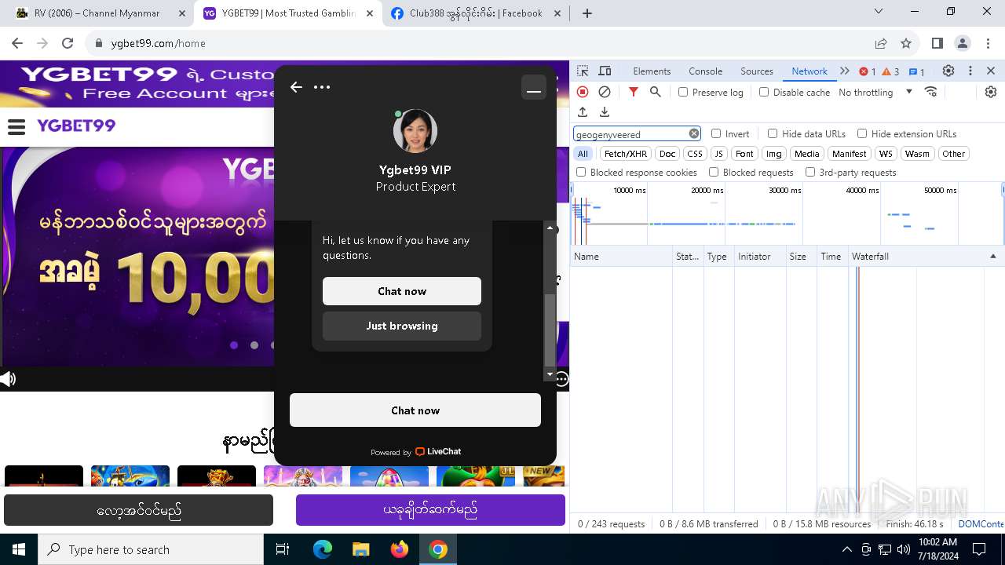Click the chat conversation scrollbar thumb
The width and height of the screenshot is (1005, 565).
point(550,330)
